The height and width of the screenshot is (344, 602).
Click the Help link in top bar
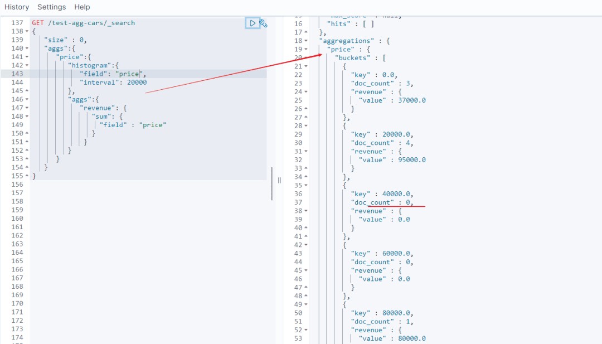pos(82,7)
